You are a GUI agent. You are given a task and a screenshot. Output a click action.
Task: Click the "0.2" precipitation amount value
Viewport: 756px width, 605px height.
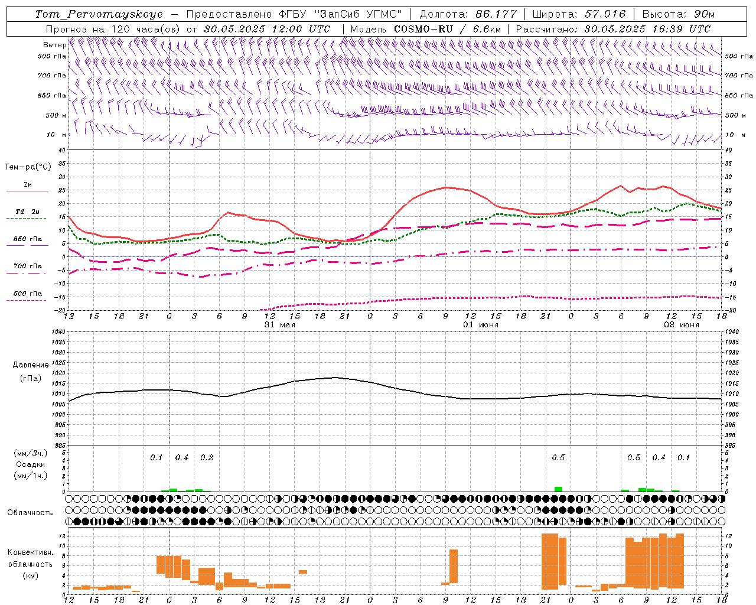pyautogui.click(x=207, y=458)
